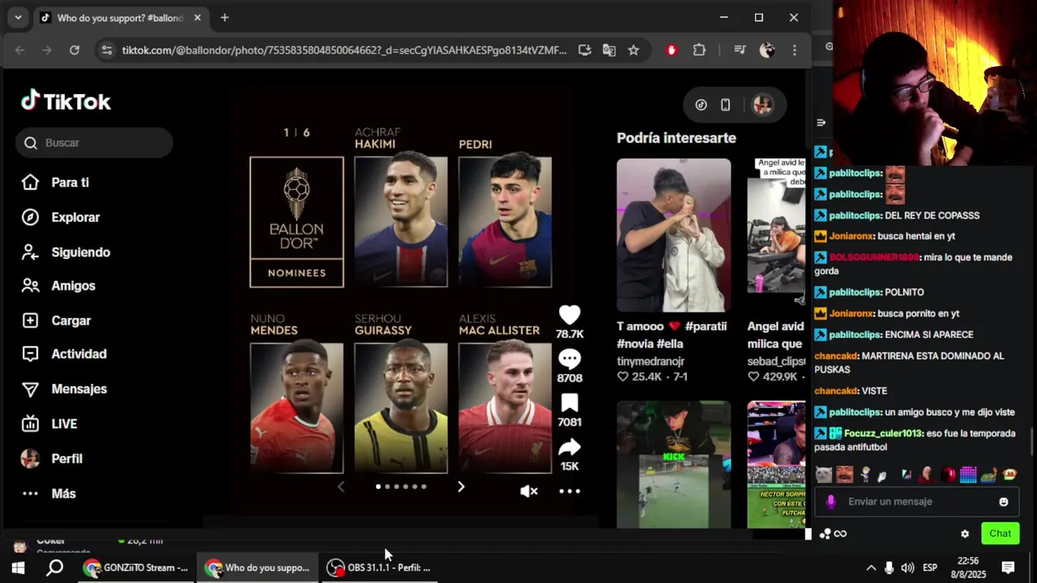
Task: Open the T amooo #paratii video thumbnail
Action: [673, 235]
